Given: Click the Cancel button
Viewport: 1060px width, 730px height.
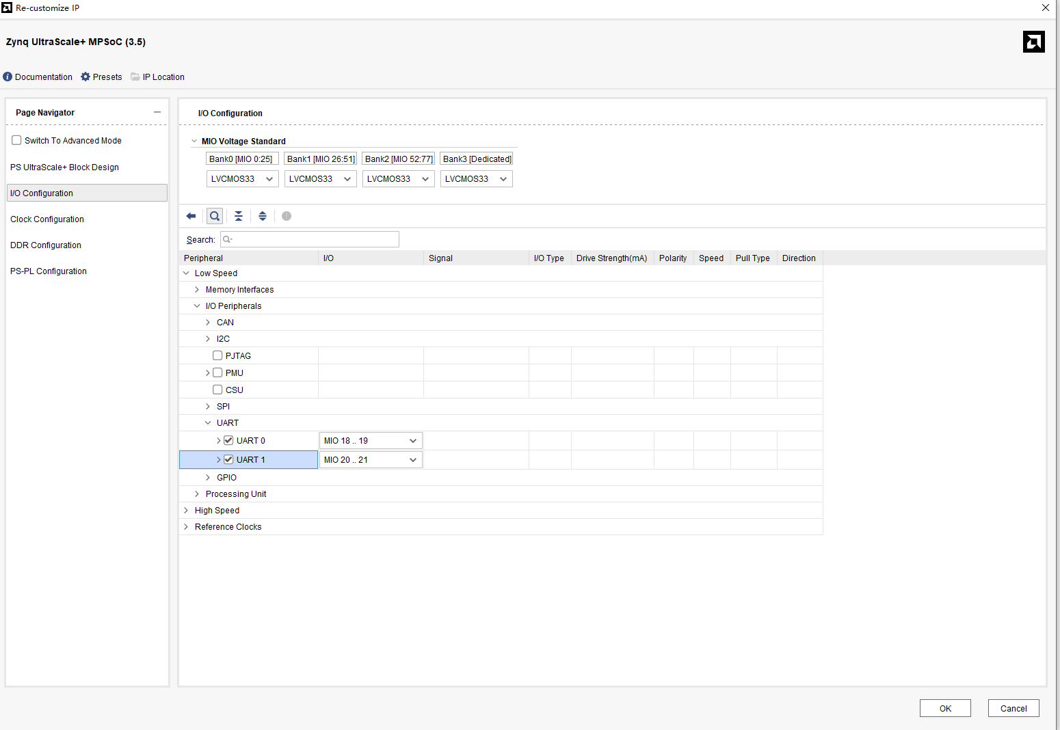Looking at the screenshot, I should pyautogui.click(x=1013, y=708).
